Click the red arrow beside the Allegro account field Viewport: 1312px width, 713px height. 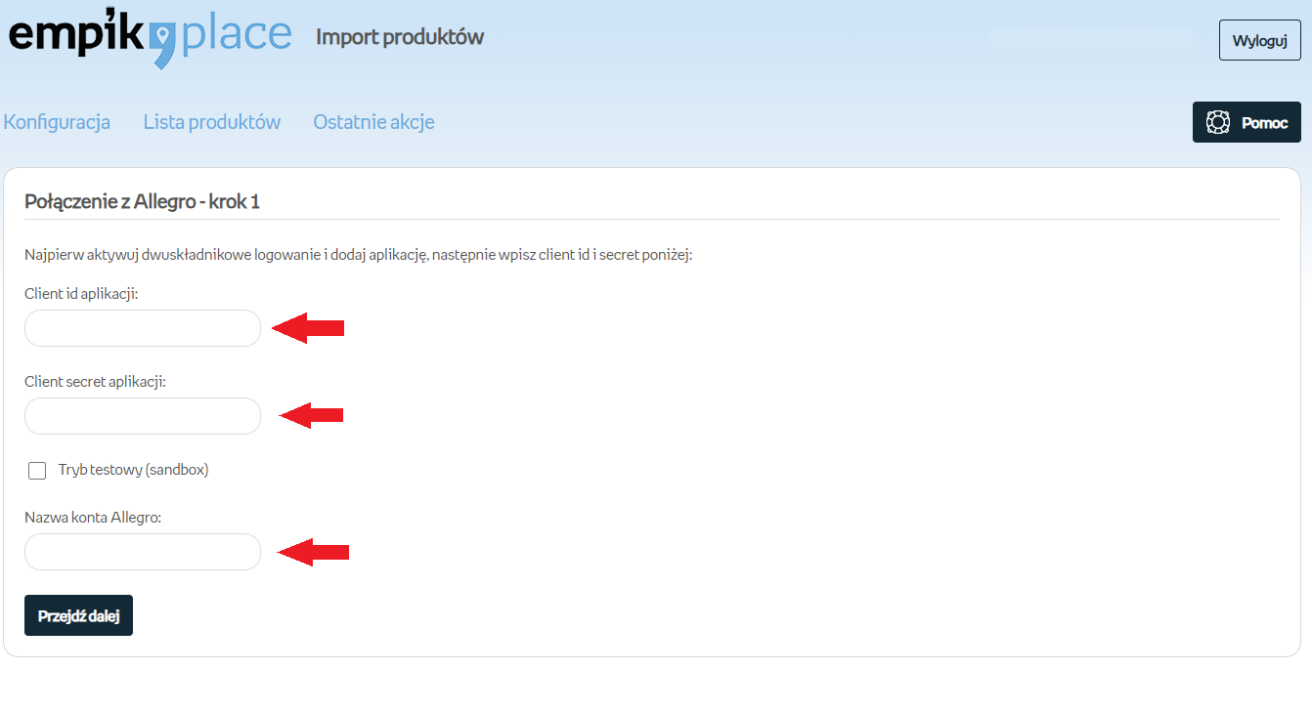(313, 553)
